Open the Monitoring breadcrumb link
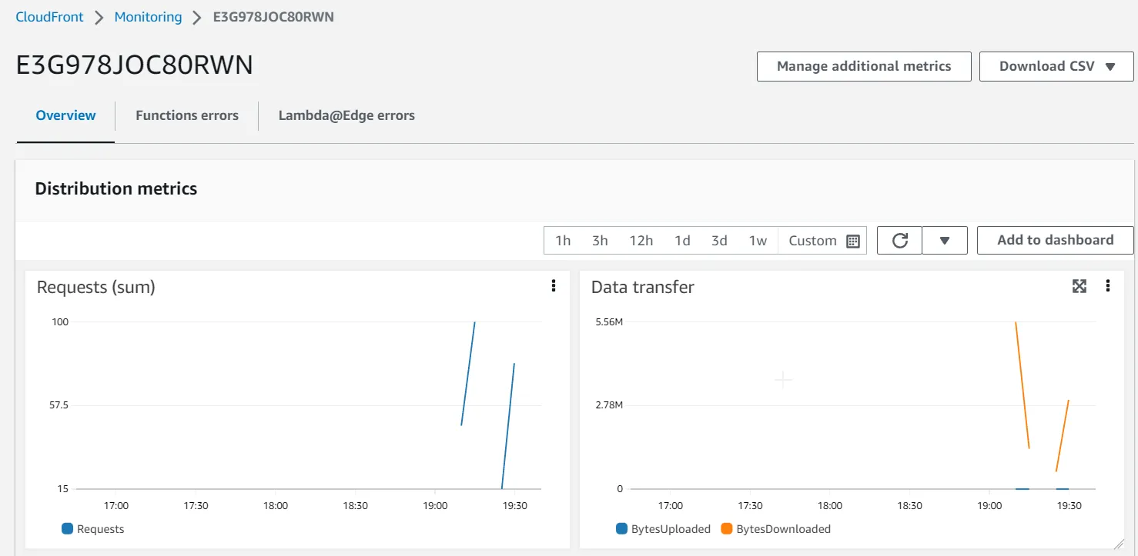This screenshot has height=556, width=1138. [148, 16]
